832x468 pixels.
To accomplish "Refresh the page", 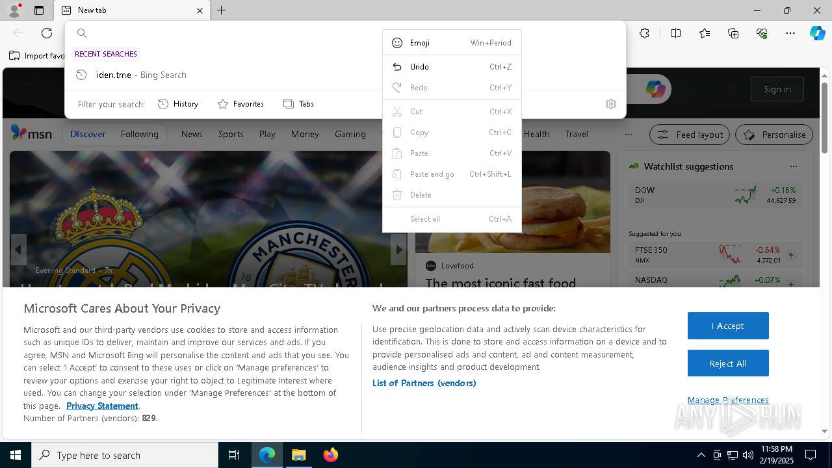I will click(47, 33).
